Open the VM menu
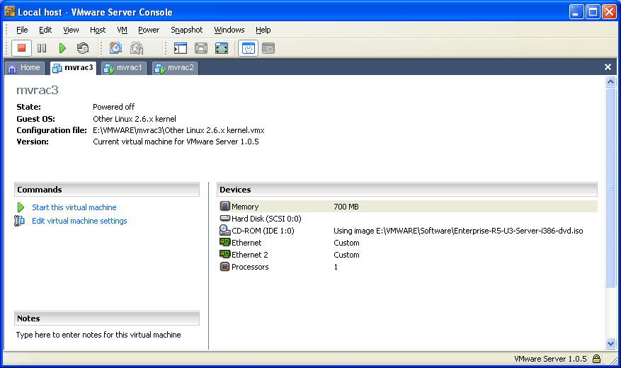The width and height of the screenshot is (621, 368). click(122, 30)
